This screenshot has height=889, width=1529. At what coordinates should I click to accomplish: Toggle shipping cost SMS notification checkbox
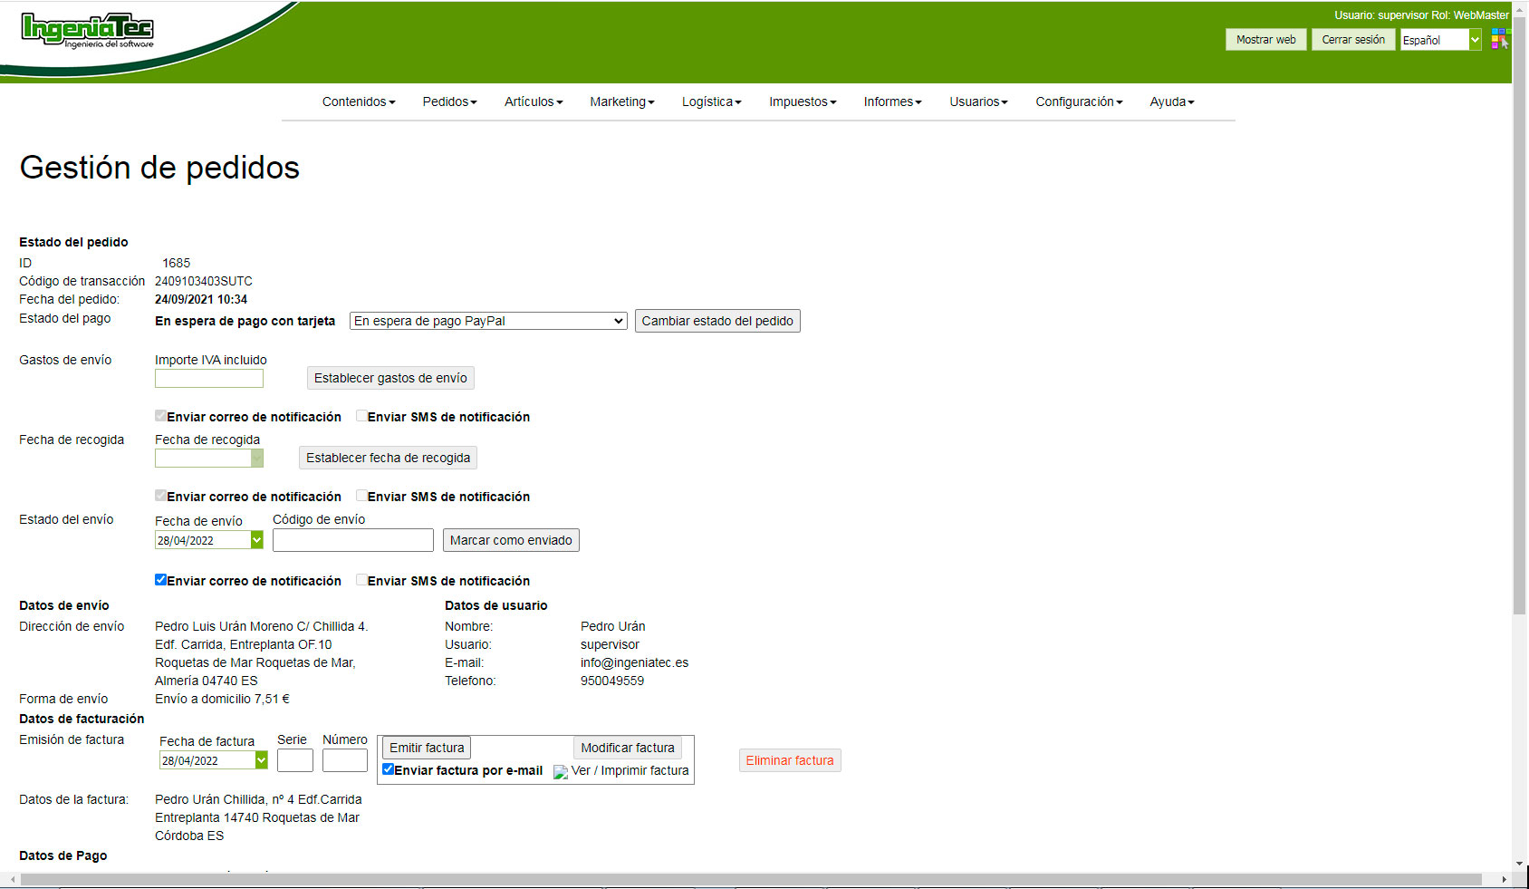pos(361,416)
